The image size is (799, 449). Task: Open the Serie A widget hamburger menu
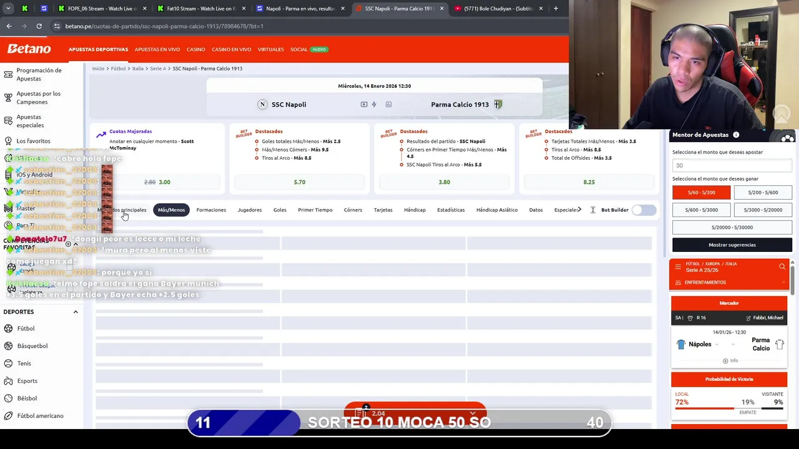point(678,267)
